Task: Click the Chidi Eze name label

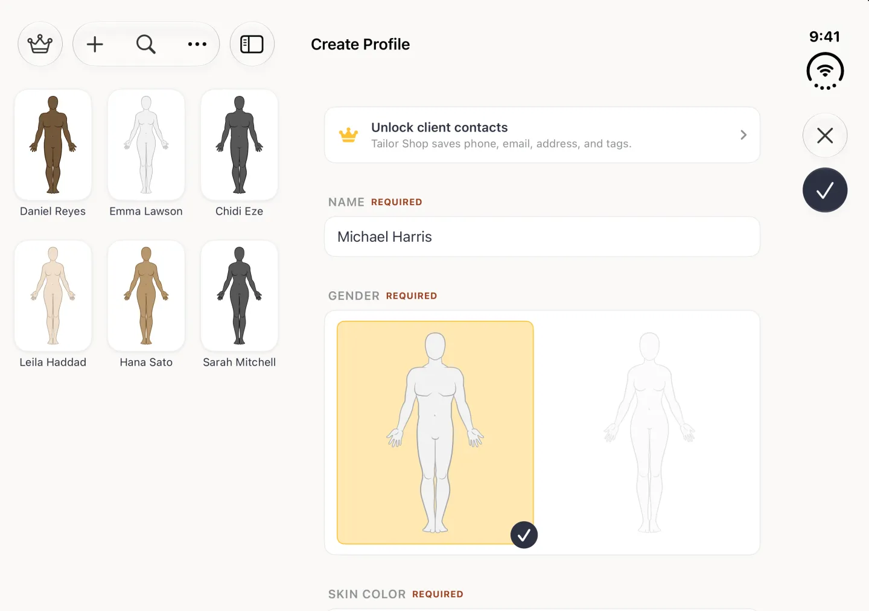Action: coord(239,211)
